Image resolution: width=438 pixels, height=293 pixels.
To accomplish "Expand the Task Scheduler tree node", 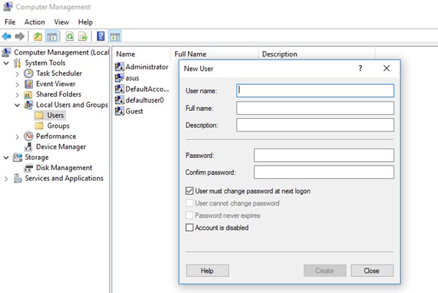I will (18, 73).
